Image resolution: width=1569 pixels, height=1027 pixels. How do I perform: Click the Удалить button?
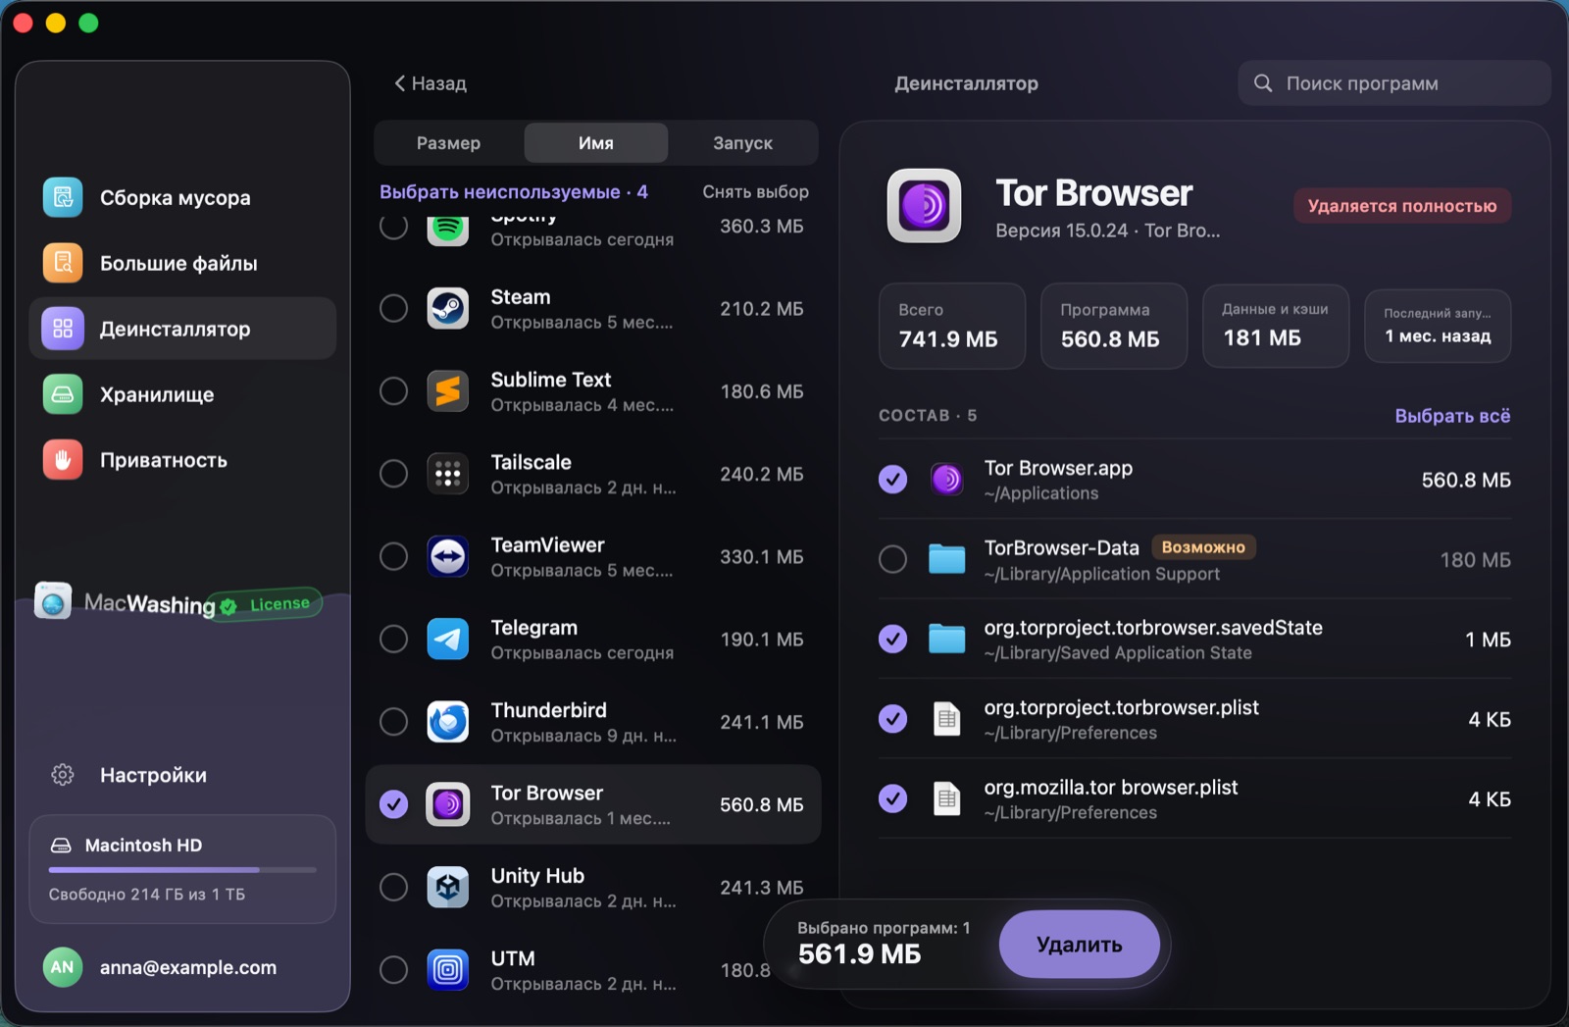point(1080,945)
